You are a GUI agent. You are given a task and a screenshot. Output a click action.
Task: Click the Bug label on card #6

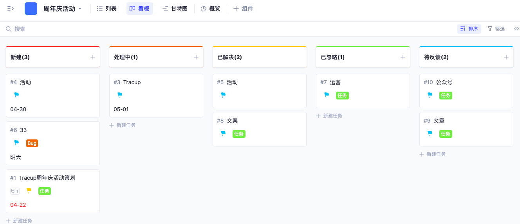[x=32, y=143]
